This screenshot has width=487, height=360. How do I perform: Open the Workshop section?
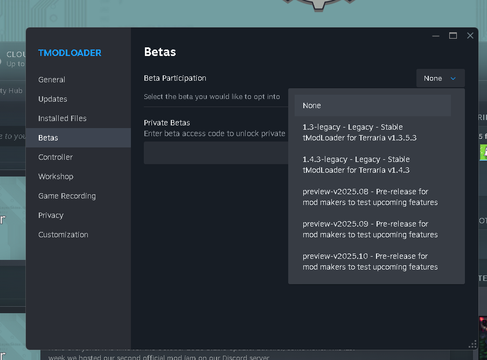tap(55, 177)
